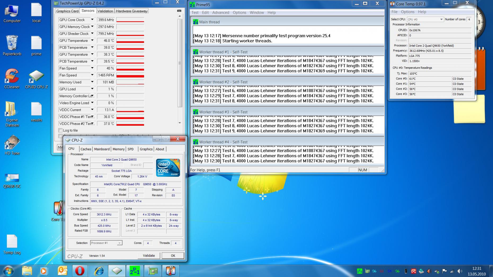Open the GPU Memory Clock sensor dropdown
The width and height of the screenshot is (493, 277).
pos(92,26)
